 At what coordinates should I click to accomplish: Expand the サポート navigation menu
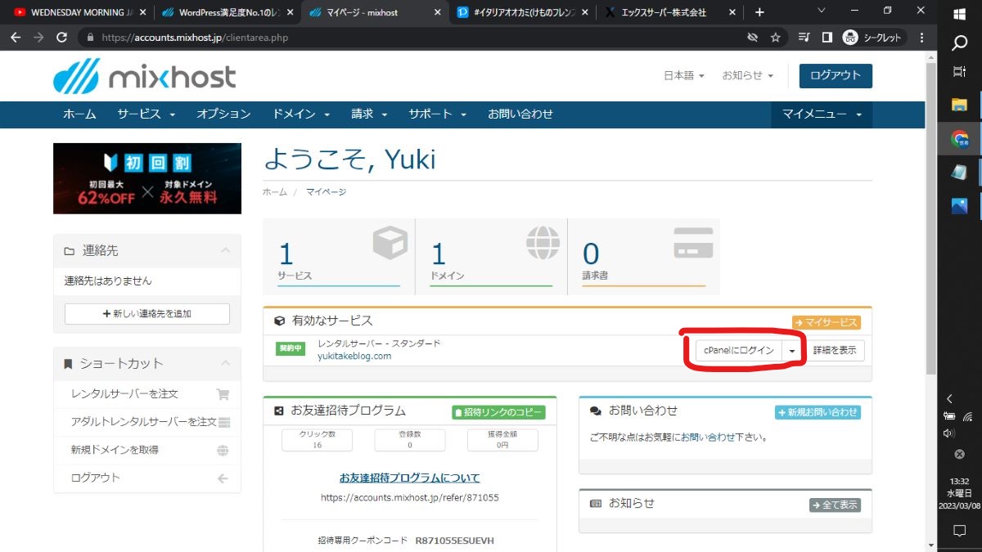click(x=437, y=114)
